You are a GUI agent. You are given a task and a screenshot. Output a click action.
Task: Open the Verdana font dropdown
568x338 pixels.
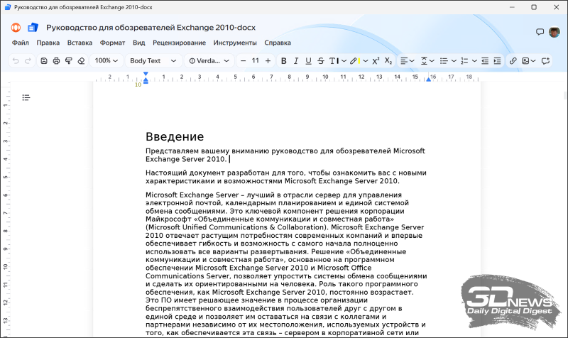pos(209,61)
